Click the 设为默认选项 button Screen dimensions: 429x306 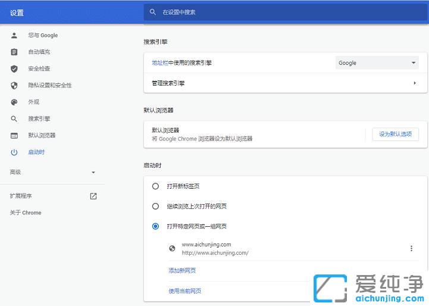(x=395, y=134)
